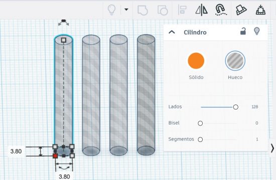Viewport: 276px width, 180px height.
Task: Select the Mirror tool icon
Action: (202, 10)
